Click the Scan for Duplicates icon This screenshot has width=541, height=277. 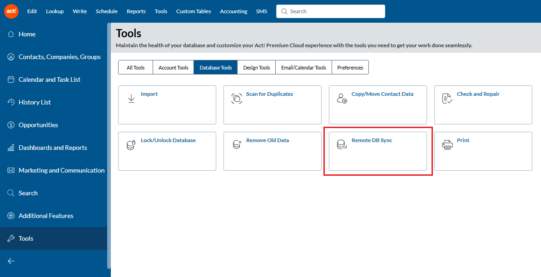click(x=237, y=99)
